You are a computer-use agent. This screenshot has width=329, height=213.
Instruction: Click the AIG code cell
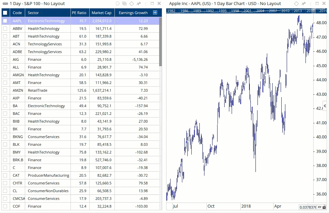tap(17, 59)
